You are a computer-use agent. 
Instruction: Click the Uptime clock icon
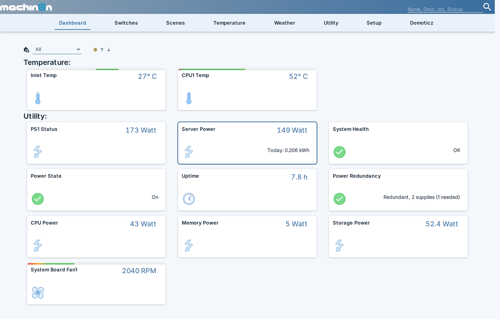[x=189, y=199]
